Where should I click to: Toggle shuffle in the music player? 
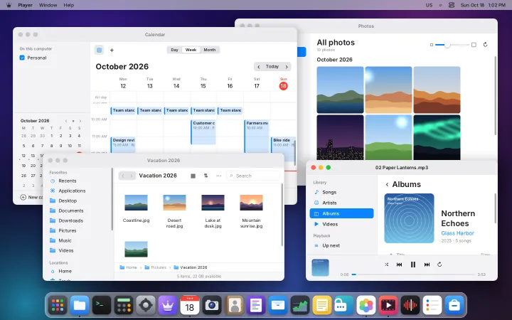pyautogui.click(x=387, y=265)
